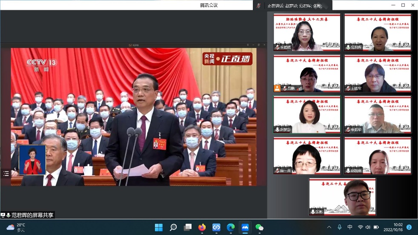Open the playlist list icon on shared video
This screenshot has width=418, height=235.
[x=6, y=173]
